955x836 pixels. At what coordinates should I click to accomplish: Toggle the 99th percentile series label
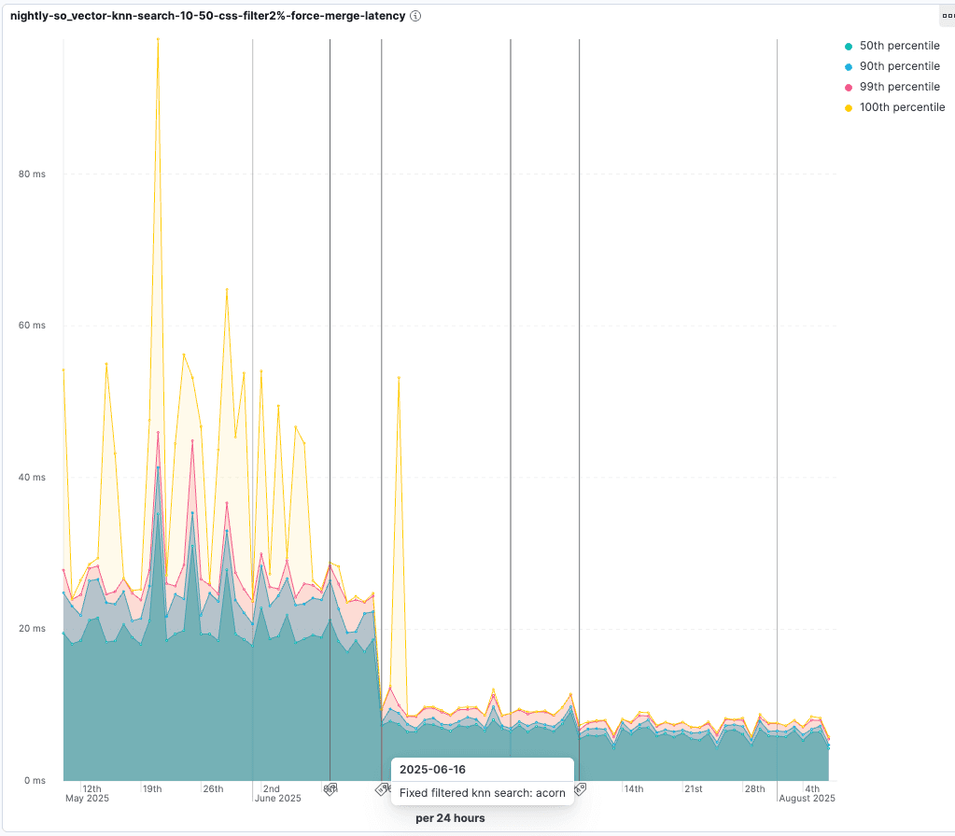pyautogui.click(x=899, y=87)
